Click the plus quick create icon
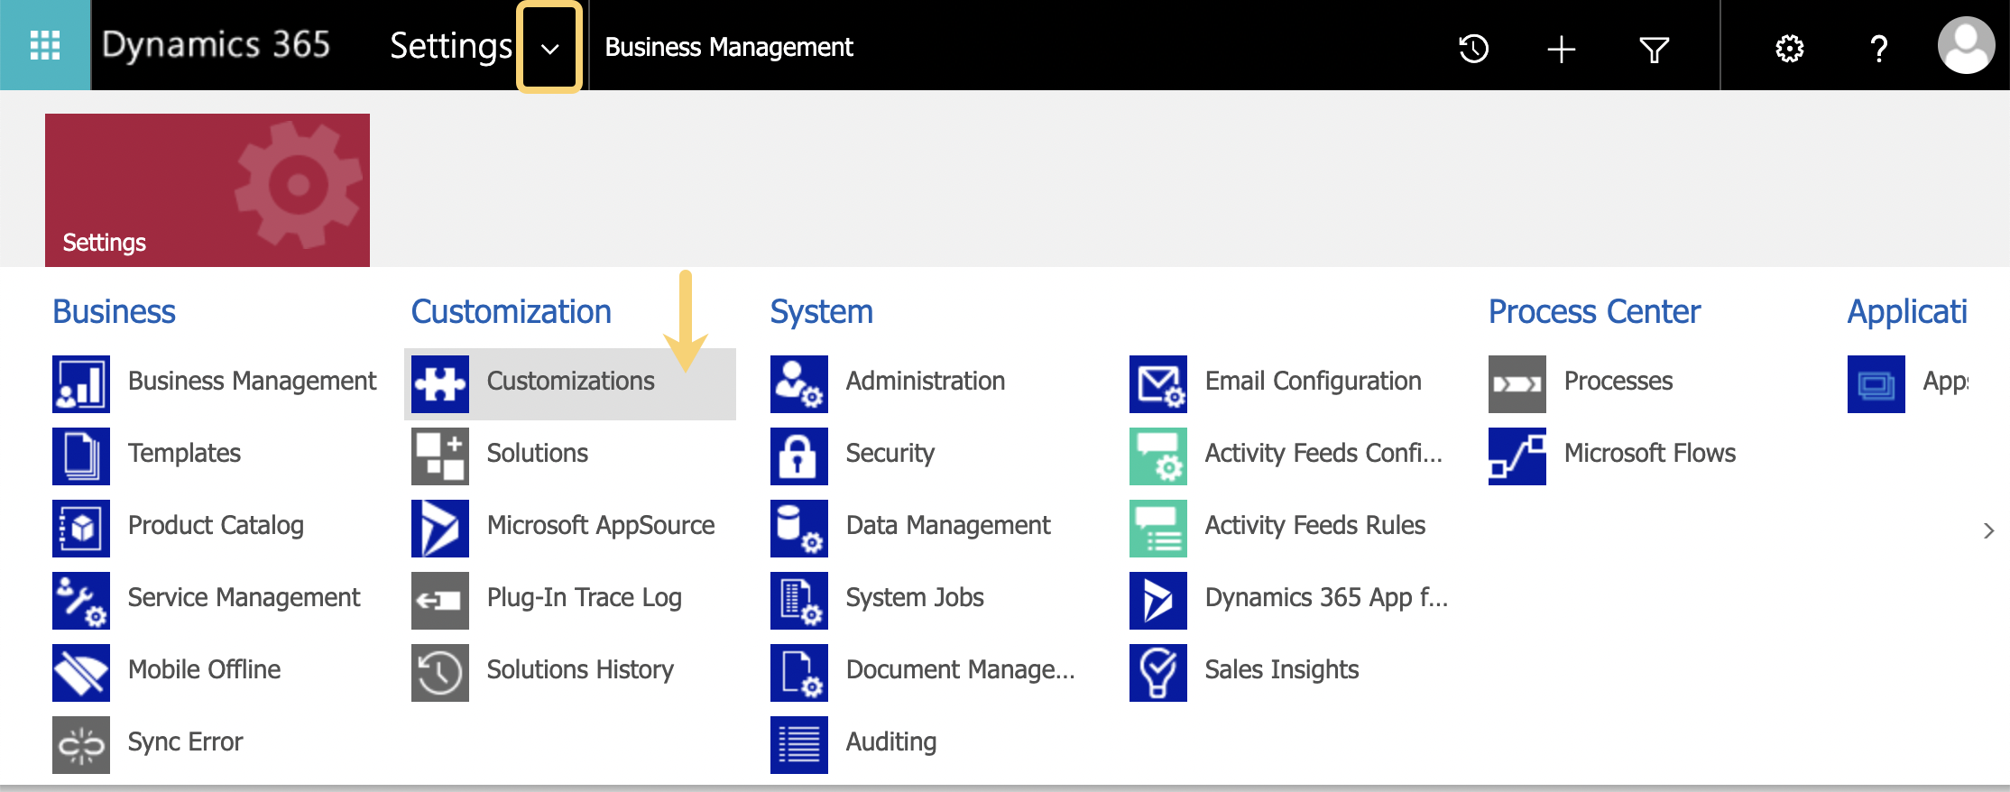Image resolution: width=2010 pixels, height=792 pixels. tap(1562, 49)
